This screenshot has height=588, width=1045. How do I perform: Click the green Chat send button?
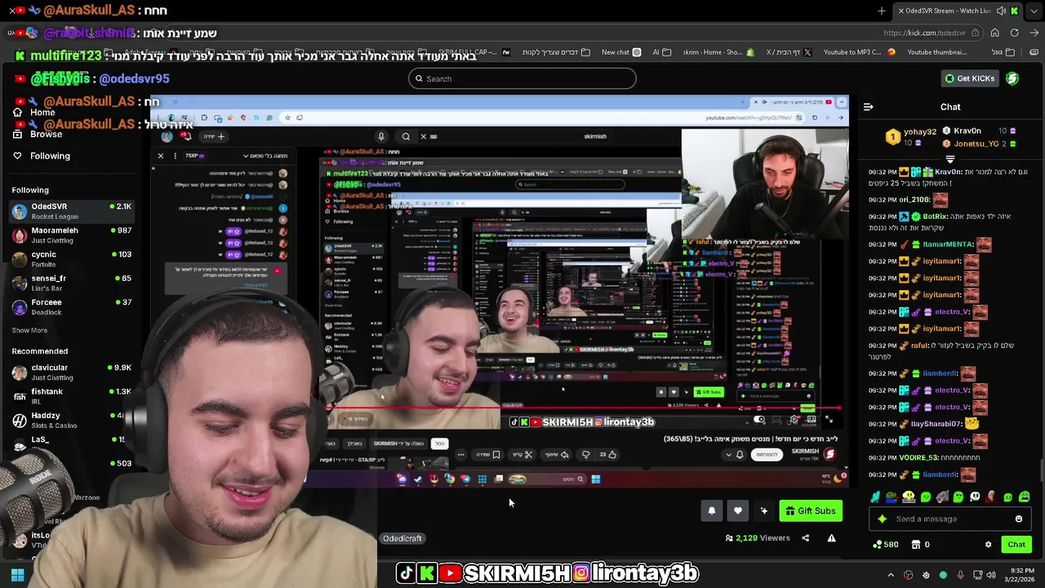(1016, 545)
